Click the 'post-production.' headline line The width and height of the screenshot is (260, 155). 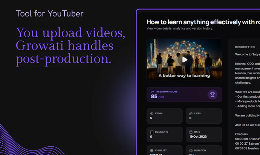[x=63, y=59]
